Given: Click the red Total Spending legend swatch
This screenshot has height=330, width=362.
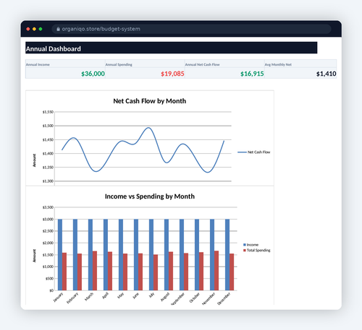Looking at the screenshot, I should [x=245, y=251].
